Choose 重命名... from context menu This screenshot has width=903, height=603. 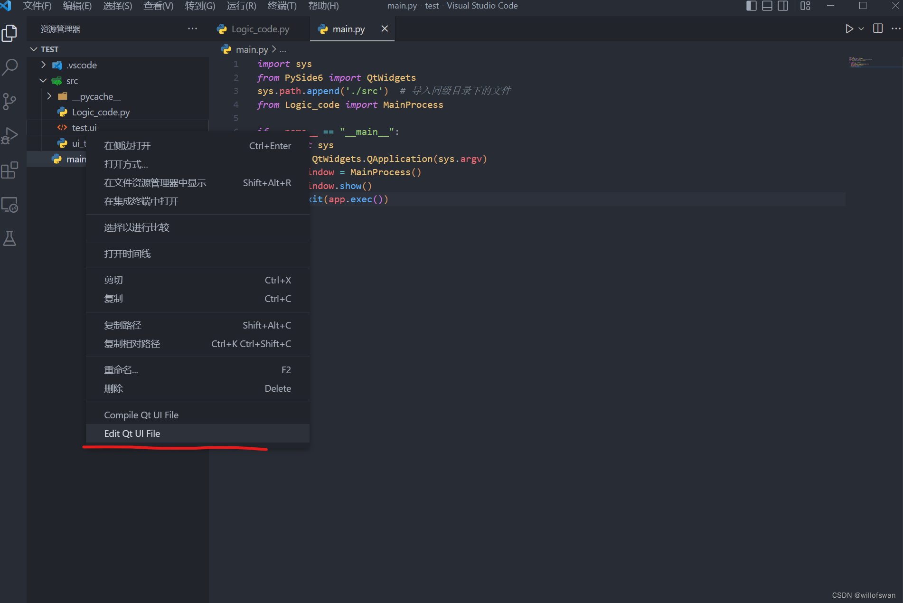coord(198,370)
